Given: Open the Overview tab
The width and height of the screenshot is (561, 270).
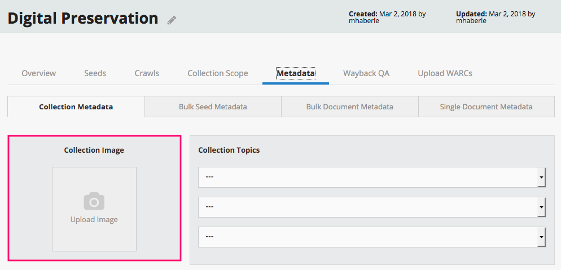Looking at the screenshot, I should coord(38,73).
